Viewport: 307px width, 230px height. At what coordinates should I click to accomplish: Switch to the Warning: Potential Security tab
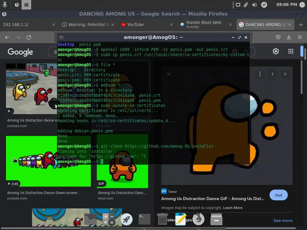(x=86, y=25)
